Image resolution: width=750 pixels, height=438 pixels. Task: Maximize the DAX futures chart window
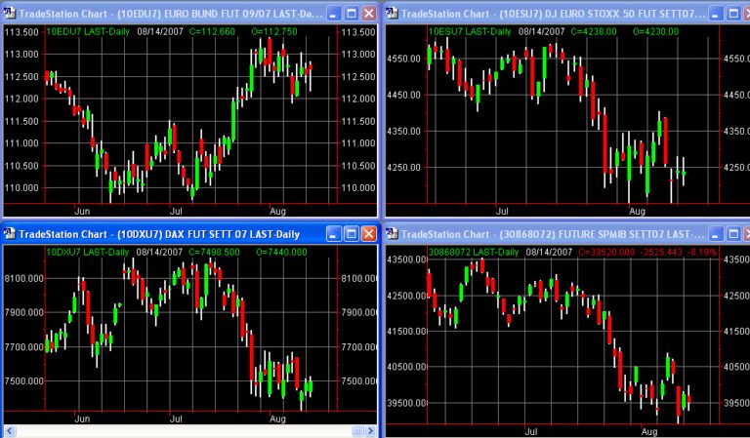(350, 234)
